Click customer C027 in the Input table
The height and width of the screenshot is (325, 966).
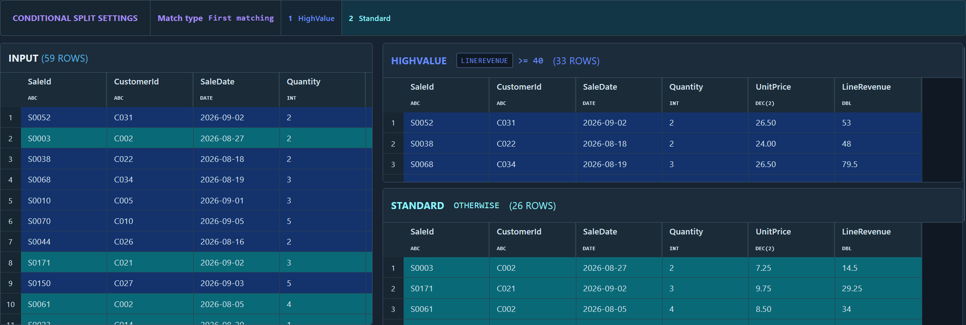(150, 283)
